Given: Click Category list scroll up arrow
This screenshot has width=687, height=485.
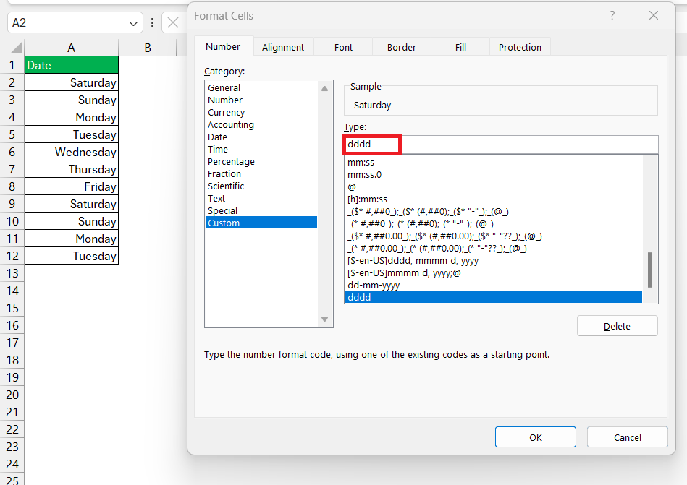Looking at the screenshot, I should (x=324, y=88).
